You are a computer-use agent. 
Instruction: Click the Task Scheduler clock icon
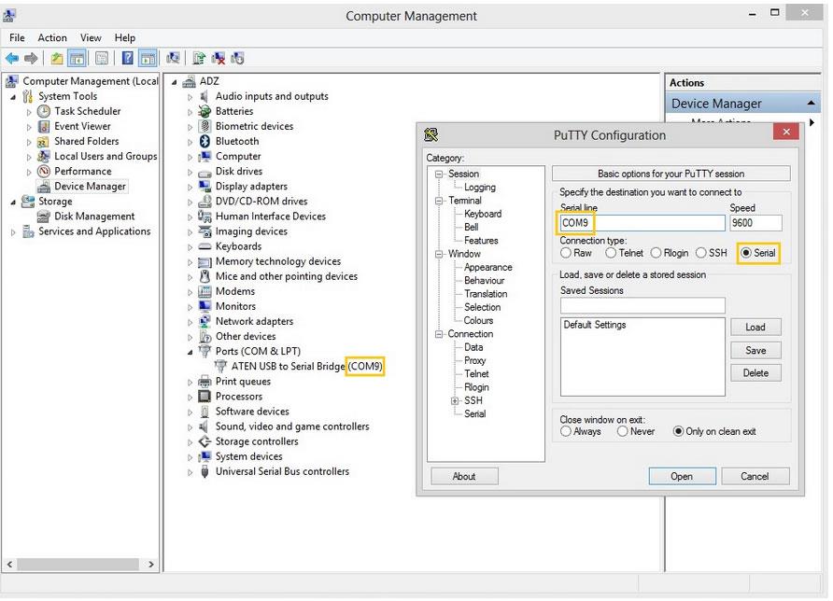pyautogui.click(x=43, y=111)
